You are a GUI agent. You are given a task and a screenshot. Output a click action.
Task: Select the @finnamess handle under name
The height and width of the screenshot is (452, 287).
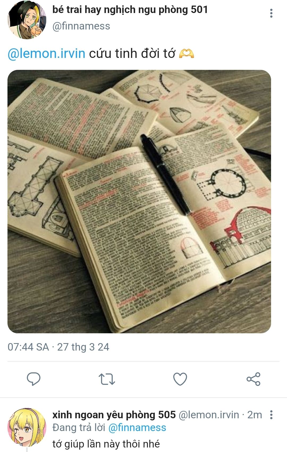[x=81, y=26]
